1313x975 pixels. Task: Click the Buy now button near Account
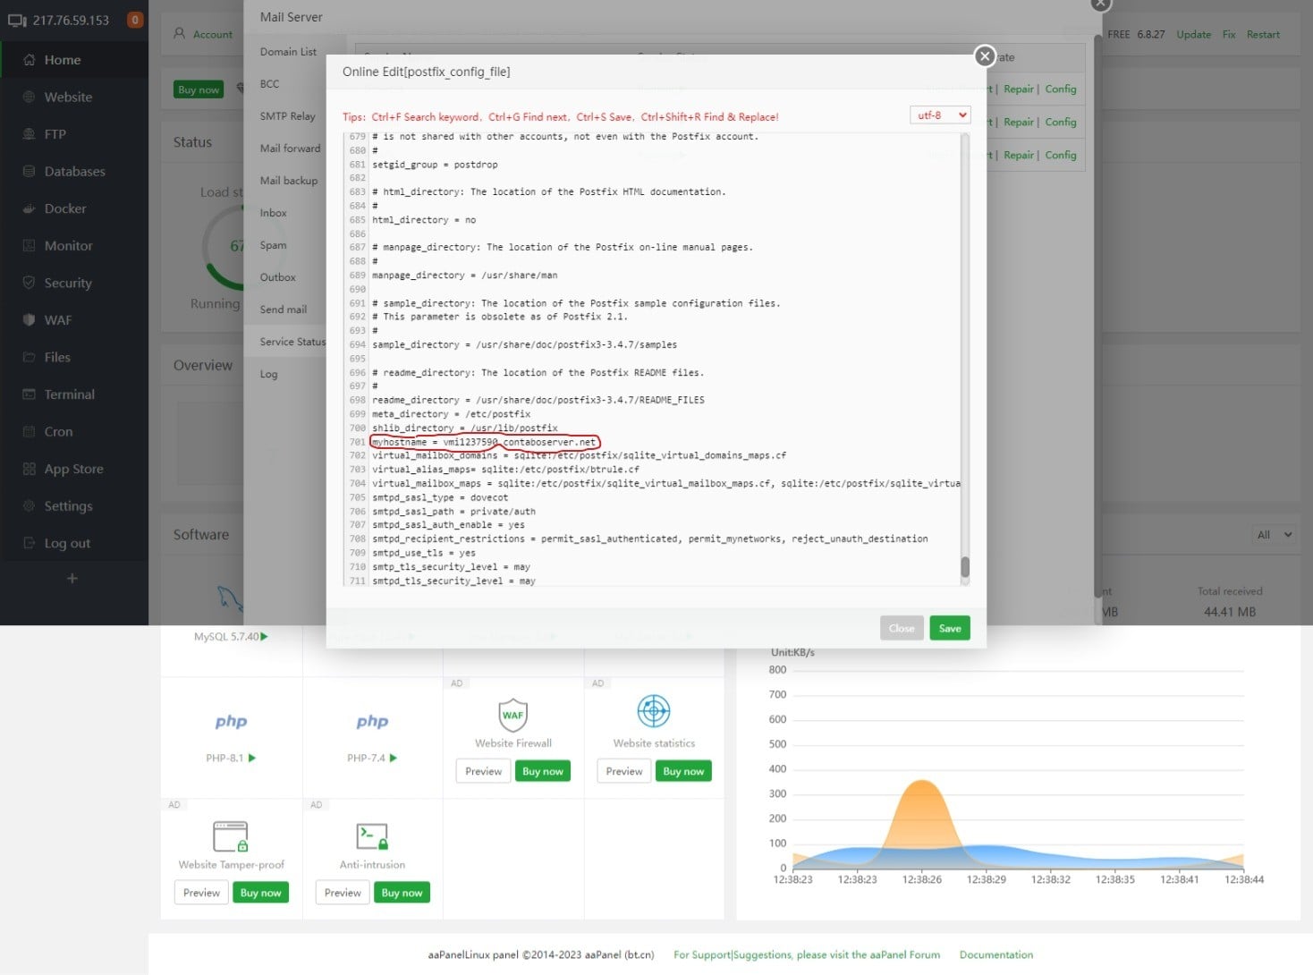click(199, 89)
